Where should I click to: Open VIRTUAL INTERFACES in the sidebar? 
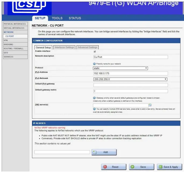15,28
